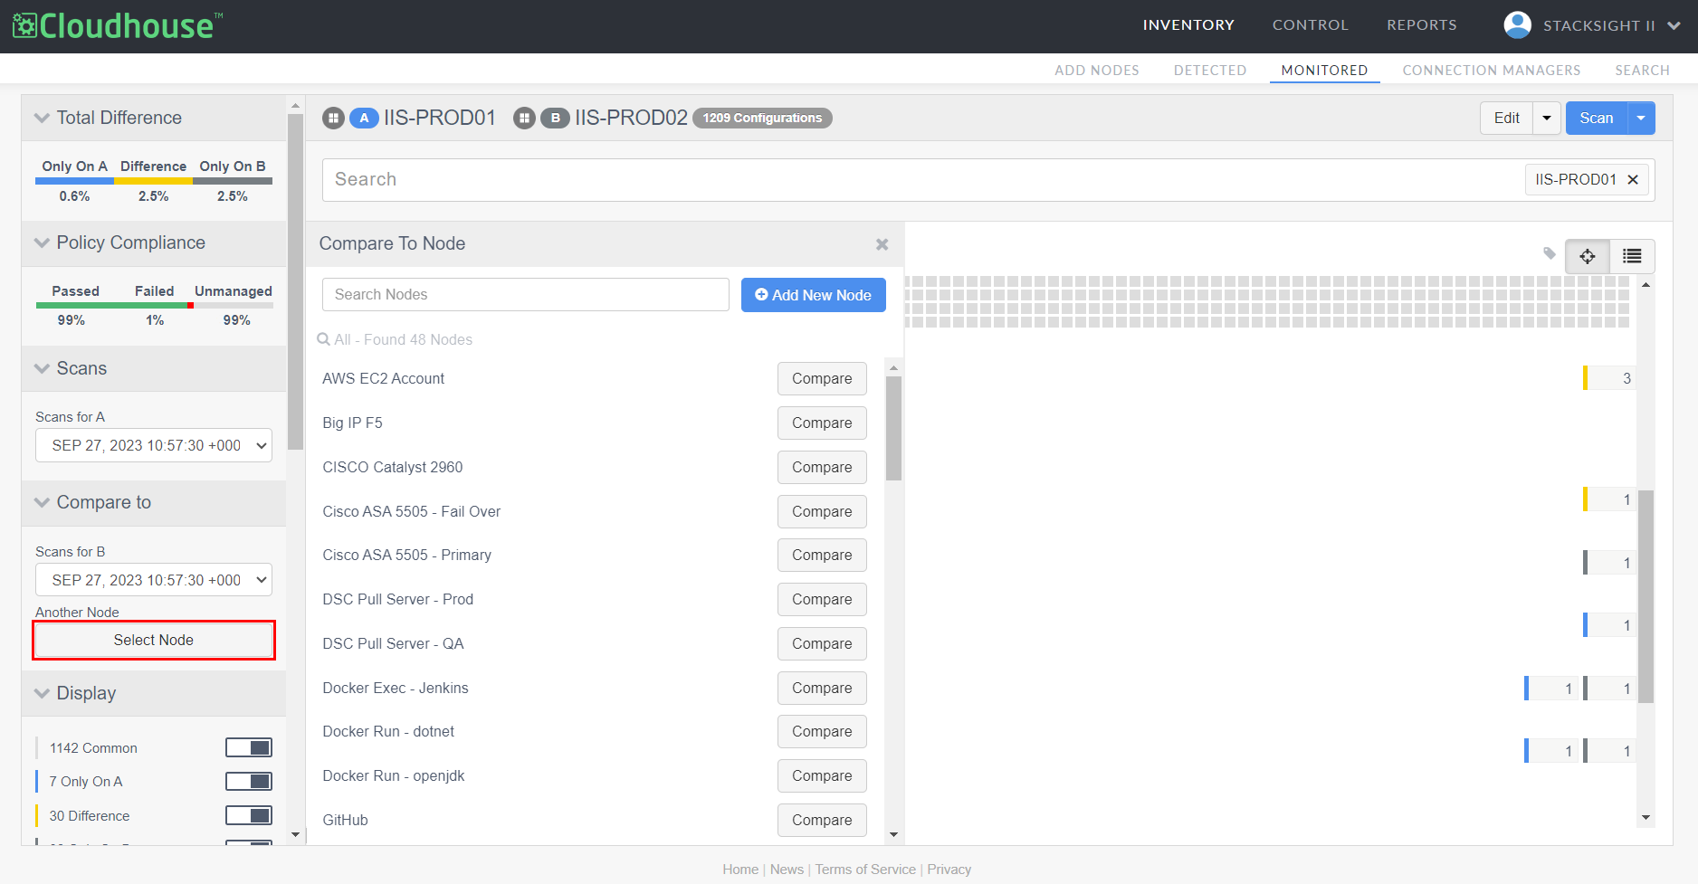Screen dimensions: 1698x884
Task: Open the Reports menu
Action: pos(1422,25)
